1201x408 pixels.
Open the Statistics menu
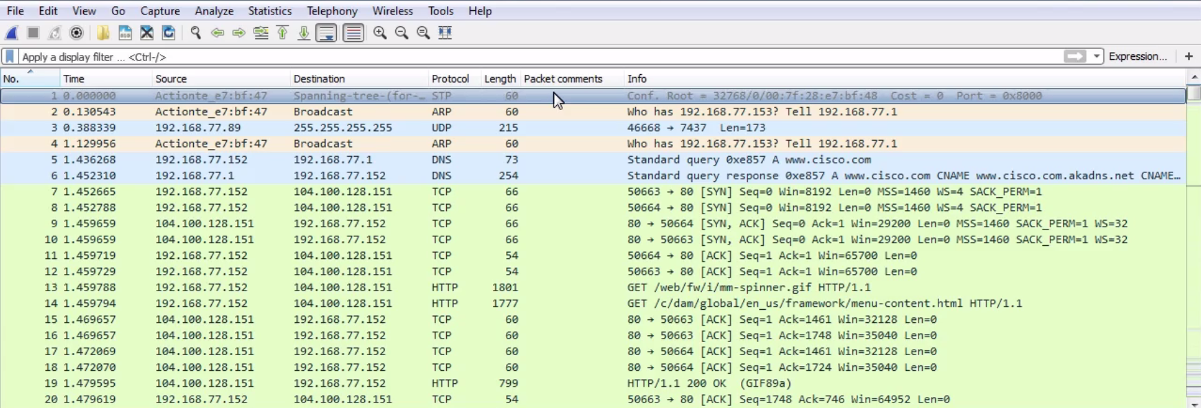click(x=269, y=11)
